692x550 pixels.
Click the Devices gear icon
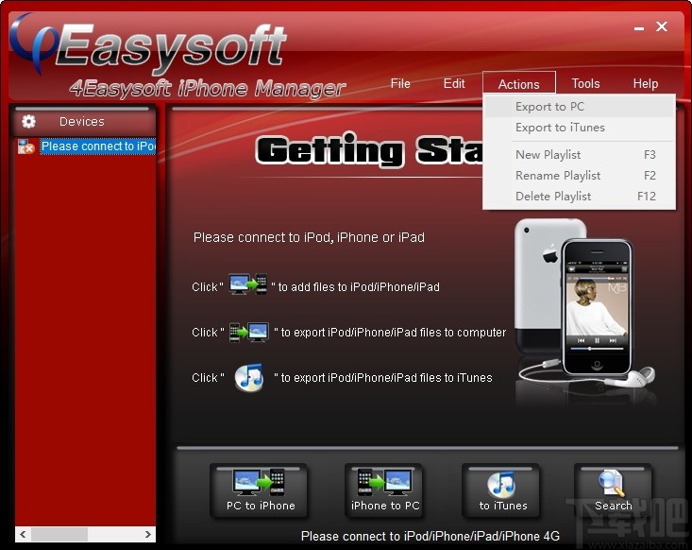[x=28, y=122]
